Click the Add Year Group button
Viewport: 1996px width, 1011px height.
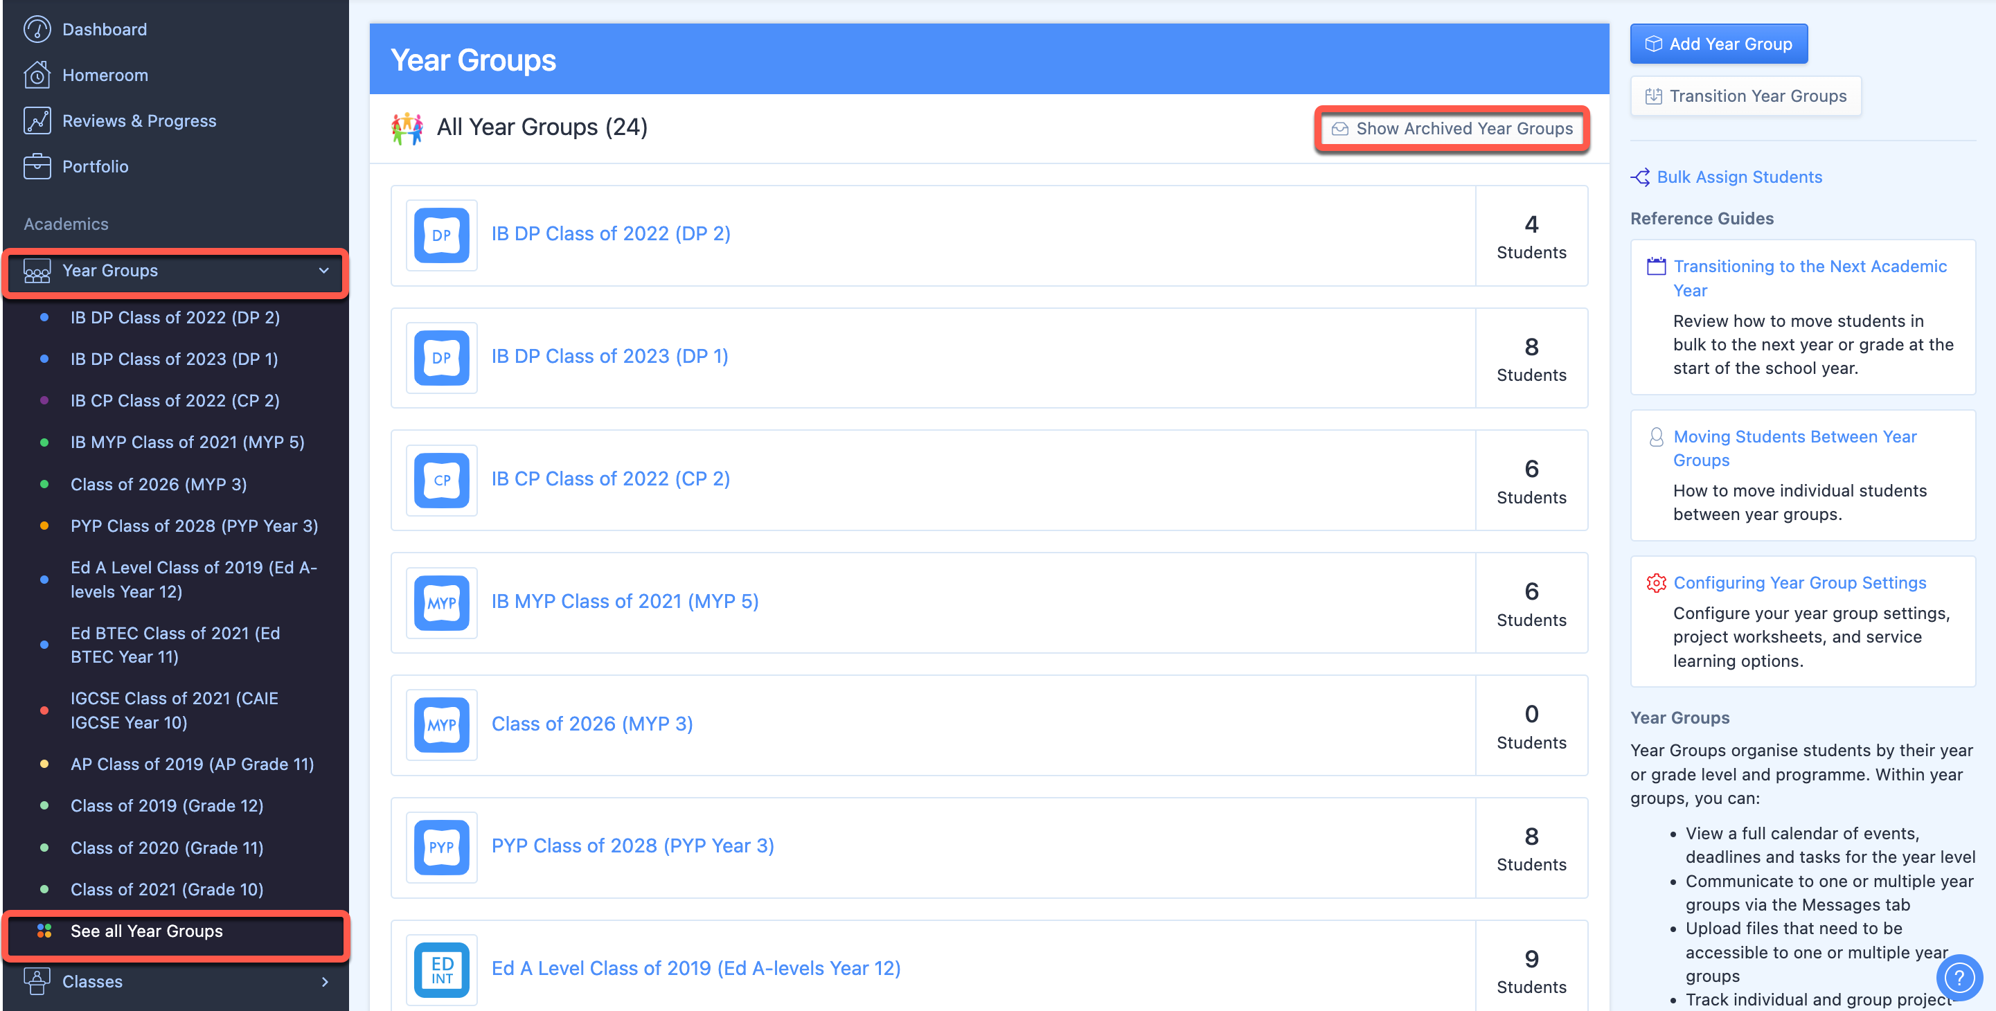[x=1720, y=44]
